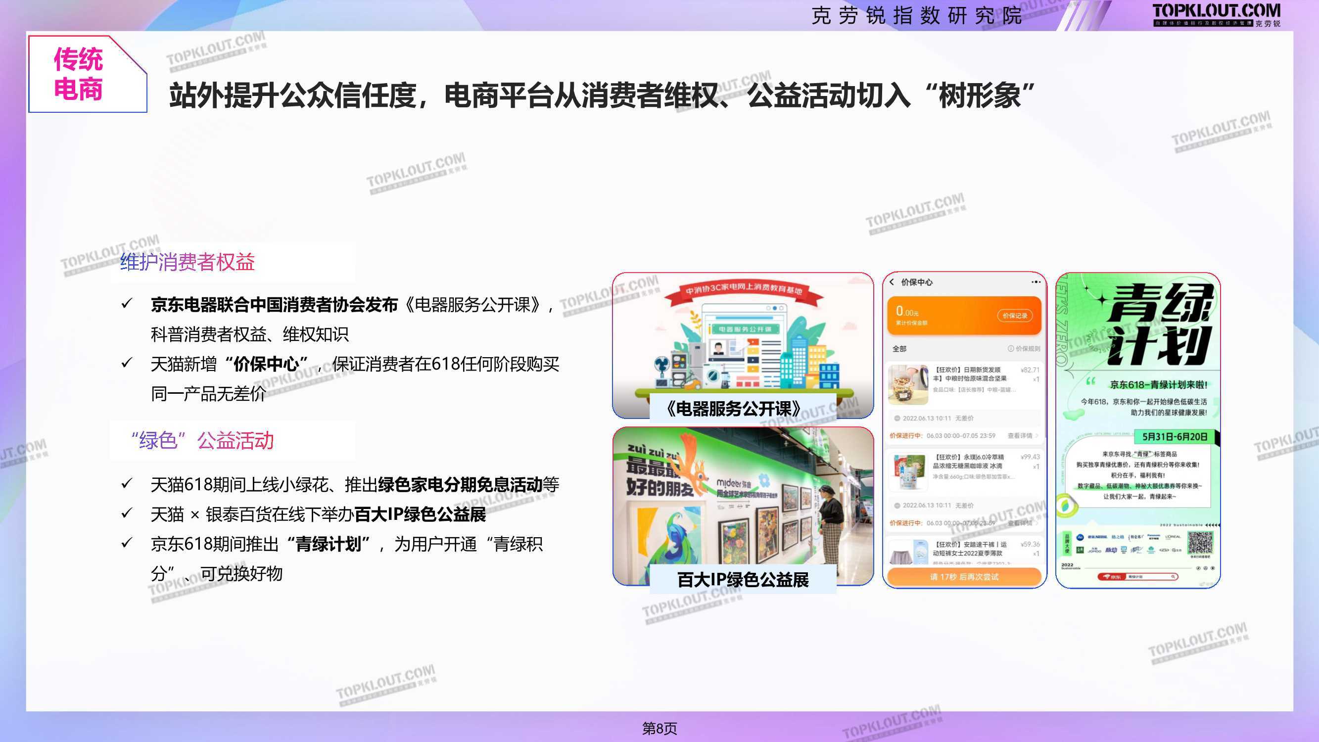Open the 安踏 shorts product thumbnail
Screen dimensions: 1319x742
click(x=908, y=552)
